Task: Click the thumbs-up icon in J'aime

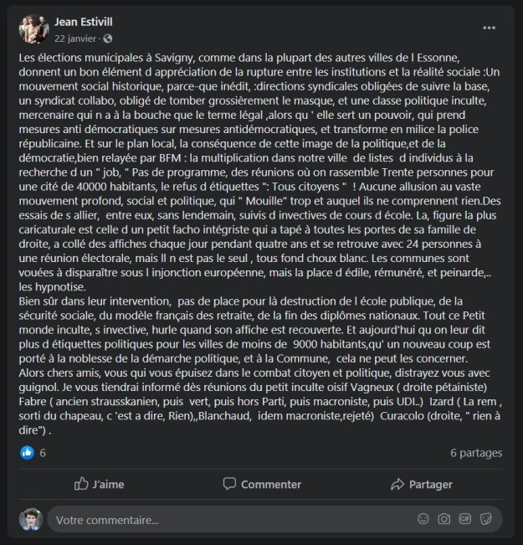Action: pos(81,484)
